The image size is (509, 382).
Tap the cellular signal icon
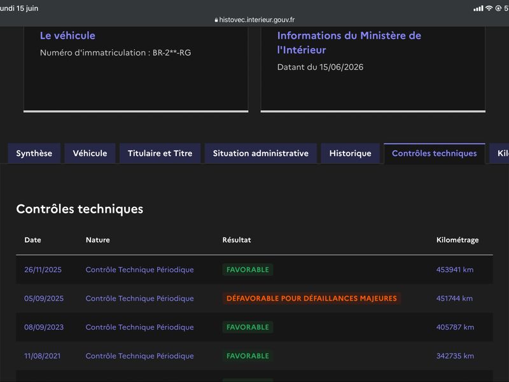click(478, 8)
